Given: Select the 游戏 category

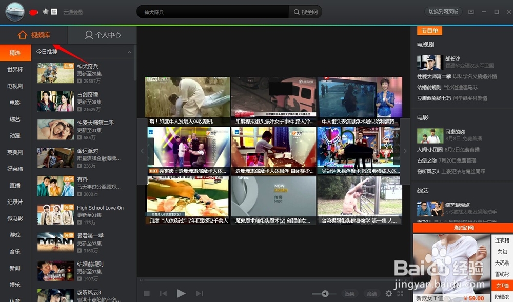Looking at the screenshot, I should (15, 235).
